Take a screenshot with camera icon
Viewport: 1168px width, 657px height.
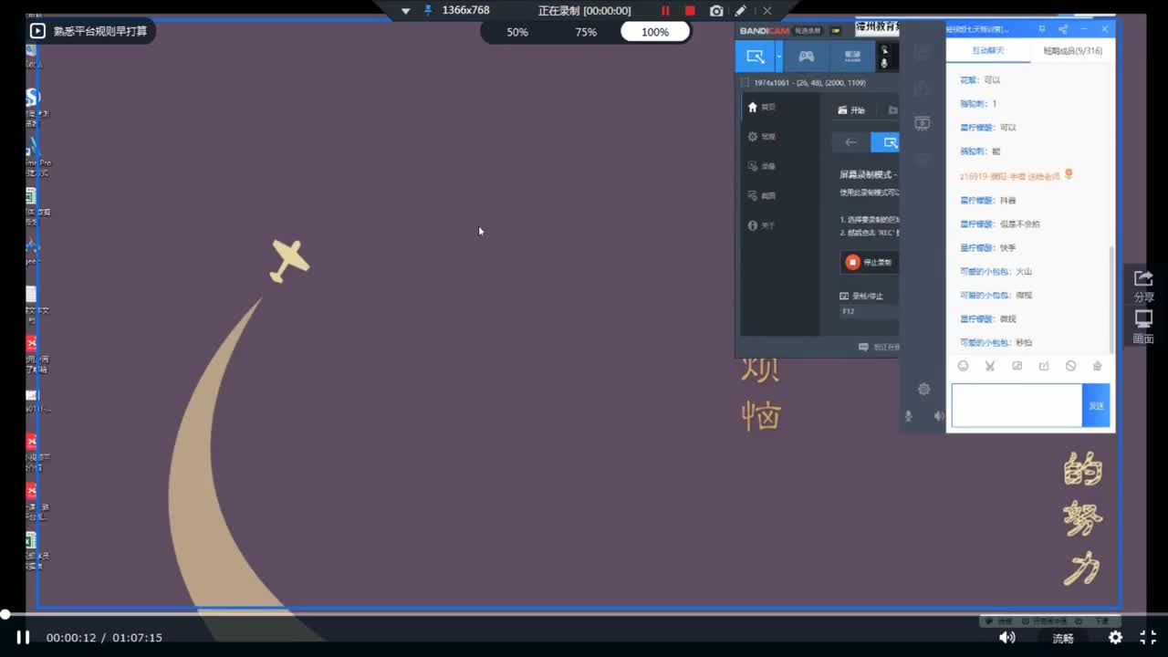716,11
